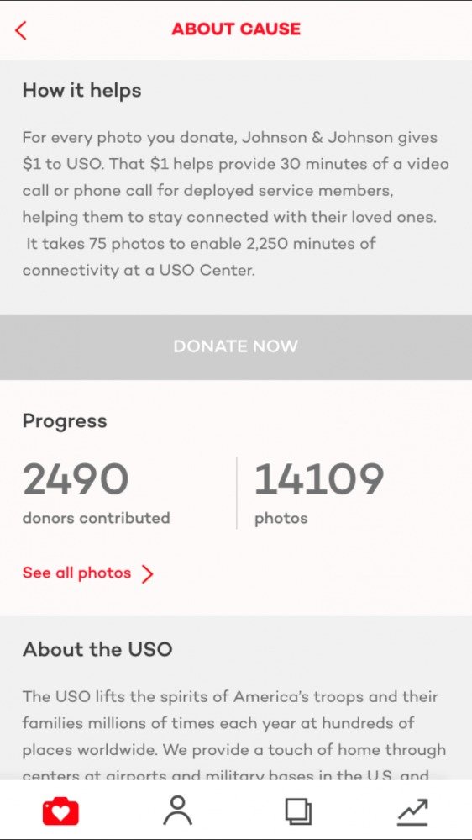This screenshot has width=472, height=840.
Task: Open the stacked squares gallery tab
Action: 298,811
